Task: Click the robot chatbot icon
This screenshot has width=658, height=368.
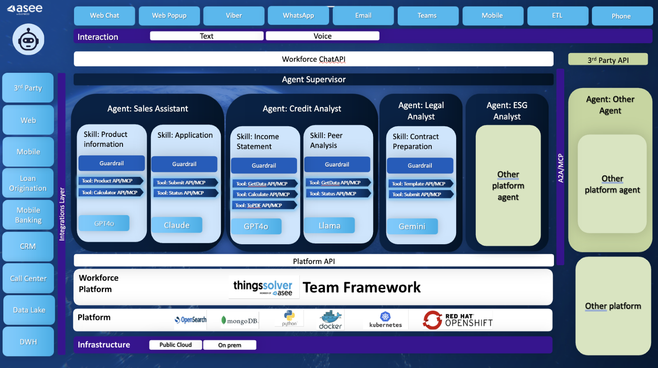Action: [28, 39]
